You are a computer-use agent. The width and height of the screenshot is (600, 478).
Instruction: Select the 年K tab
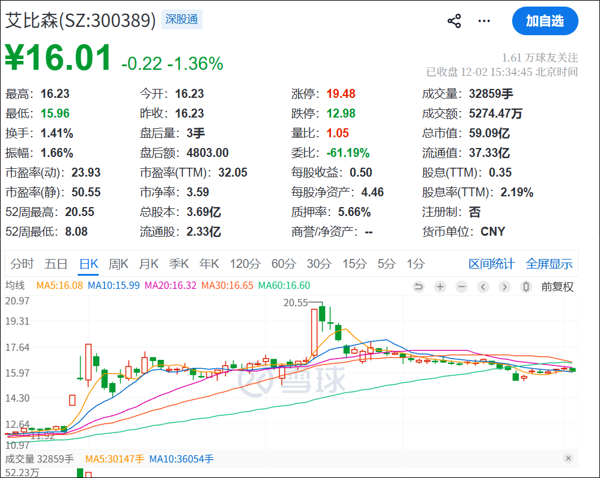209,264
